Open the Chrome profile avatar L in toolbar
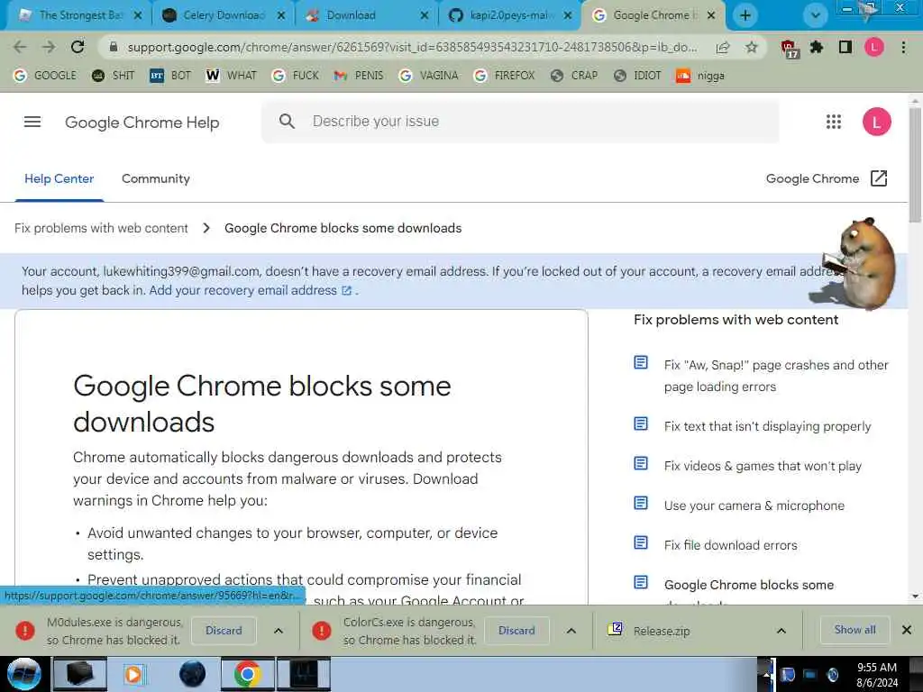 [x=874, y=47]
